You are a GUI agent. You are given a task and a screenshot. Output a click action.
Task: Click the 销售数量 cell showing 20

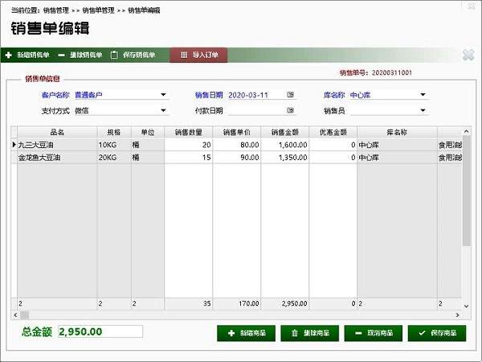(189, 145)
